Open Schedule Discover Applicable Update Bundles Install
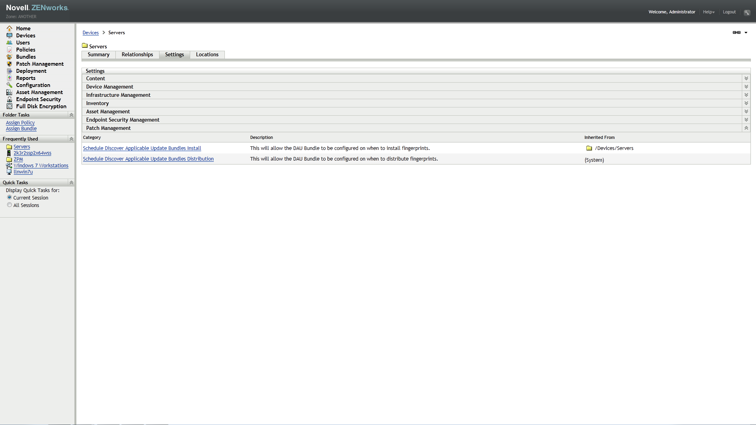The width and height of the screenshot is (756, 425). (x=142, y=148)
